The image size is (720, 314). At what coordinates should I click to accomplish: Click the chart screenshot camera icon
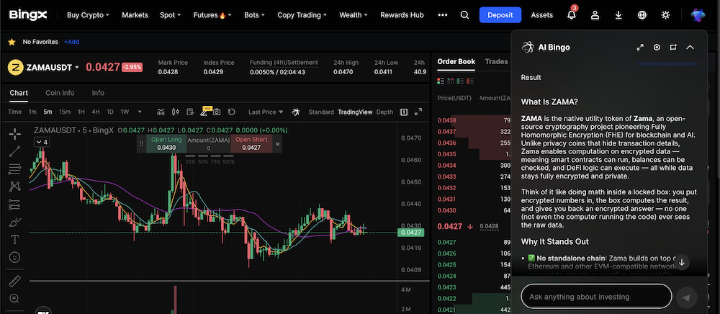pyautogui.click(x=216, y=112)
